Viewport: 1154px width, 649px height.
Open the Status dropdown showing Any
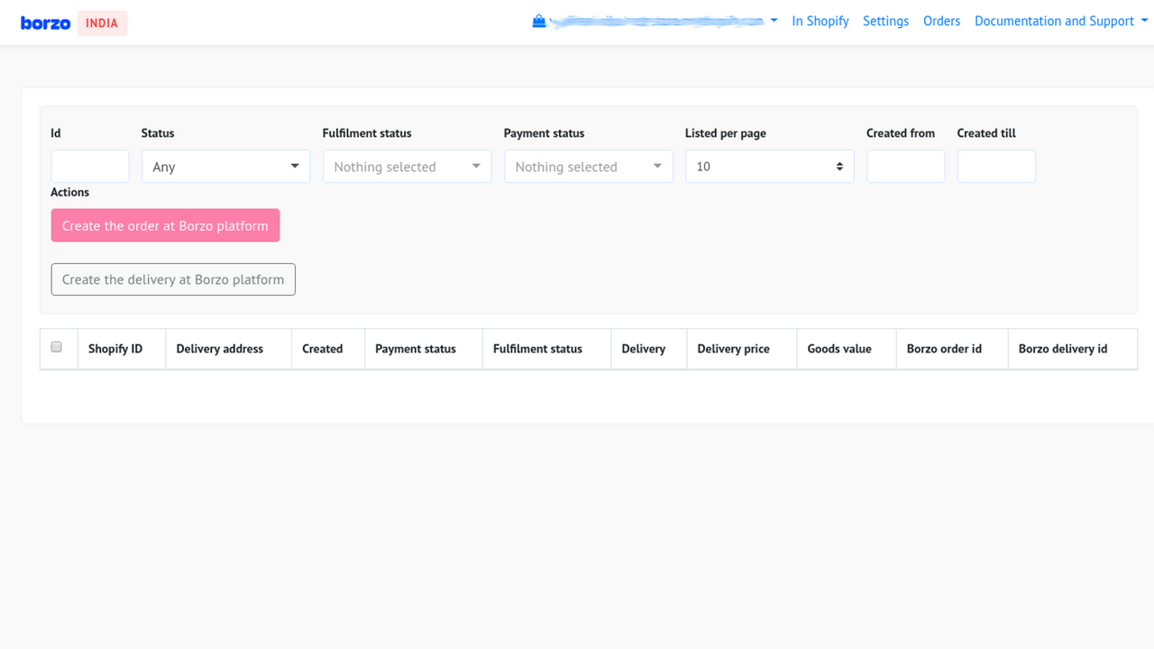pos(225,167)
